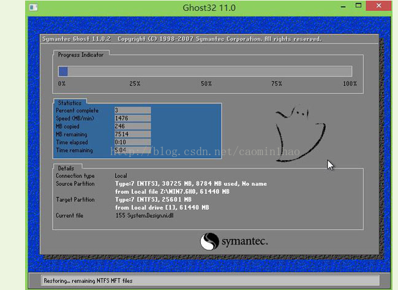Image resolution: width=398 pixels, height=290 pixels.
Task: Click the Symantec Ghost mascot drawing
Action: [x=300, y=134]
